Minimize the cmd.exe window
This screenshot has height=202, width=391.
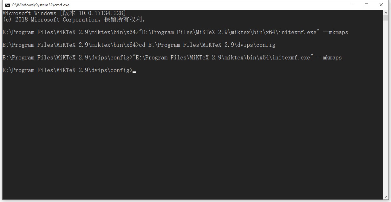click(x=352, y=5)
